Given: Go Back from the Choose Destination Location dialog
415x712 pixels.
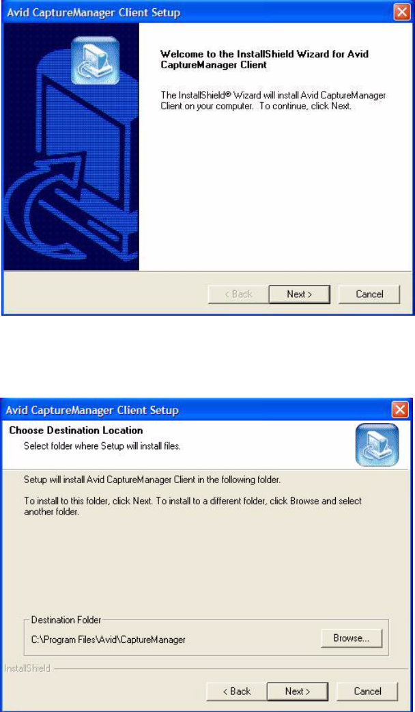Looking at the screenshot, I should pos(236,692).
